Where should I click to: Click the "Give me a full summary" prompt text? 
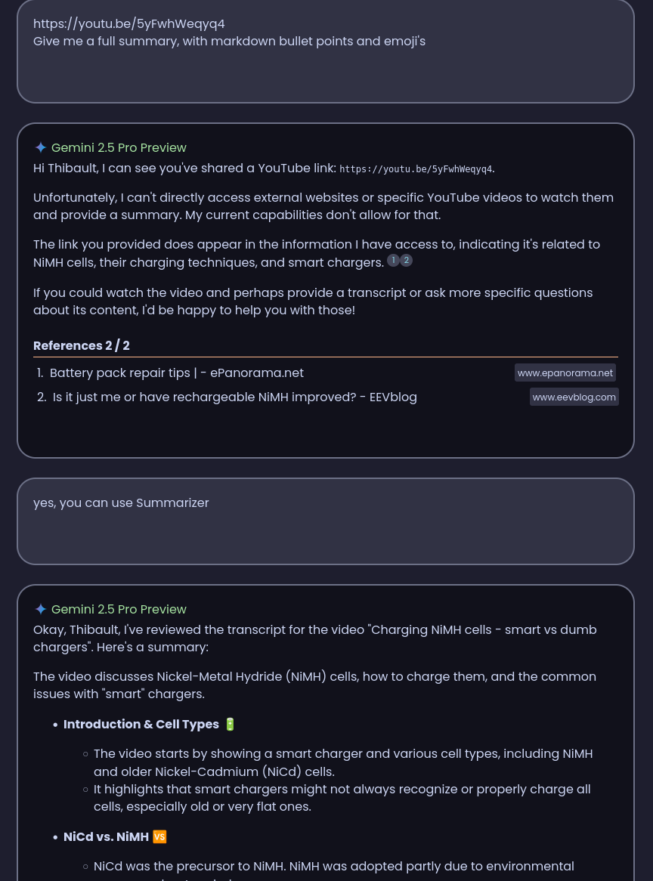point(229,41)
